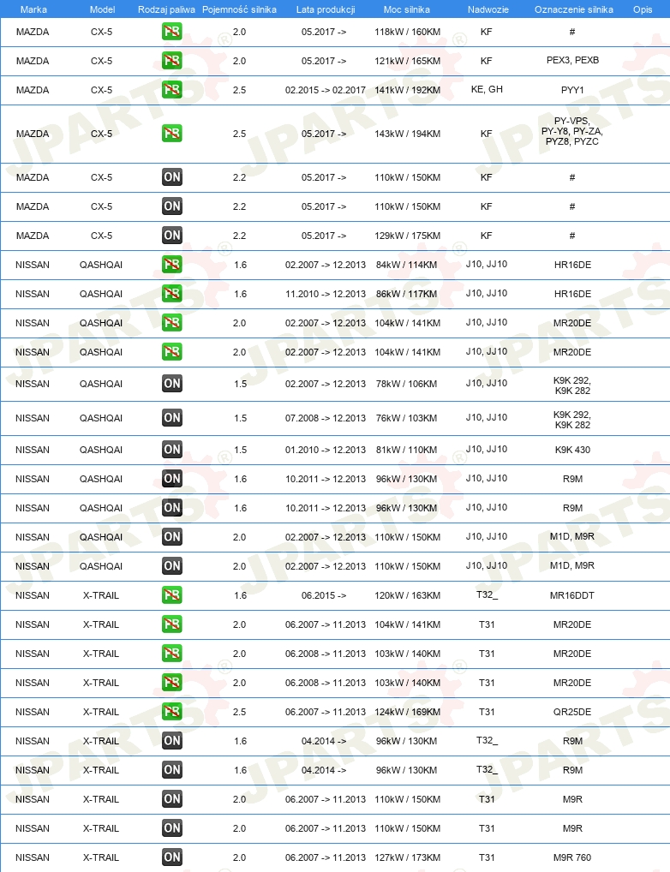
Task: Click petrol fuel icon in X-TRAIL 104kW/141KM row
Action: [172, 624]
